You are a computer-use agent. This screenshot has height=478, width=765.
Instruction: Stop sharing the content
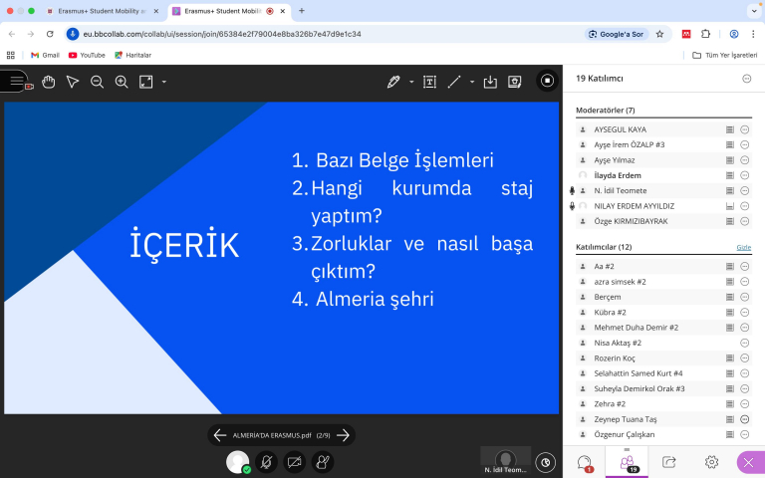[547, 81]
